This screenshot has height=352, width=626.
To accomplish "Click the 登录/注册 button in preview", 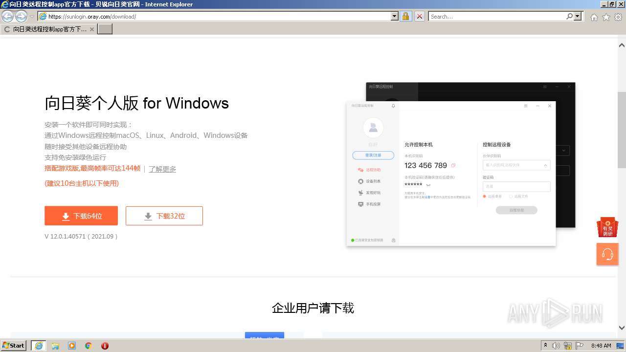I will tap(373, 155).
